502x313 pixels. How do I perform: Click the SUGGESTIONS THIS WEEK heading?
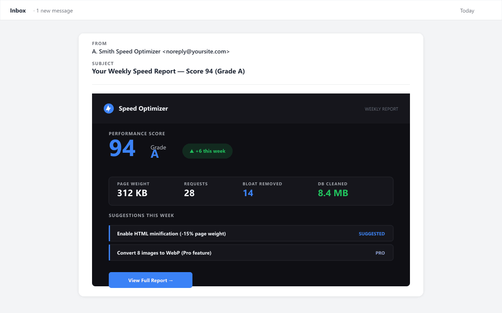pos(141,216)
